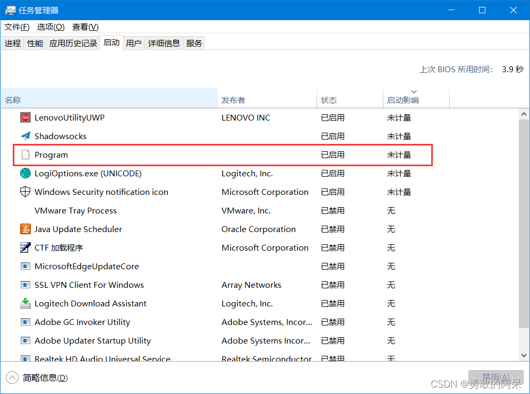The image size is (530, 394).
Task: Click the vertical scrollbar thumb
Action: click(x=524, y=223)
